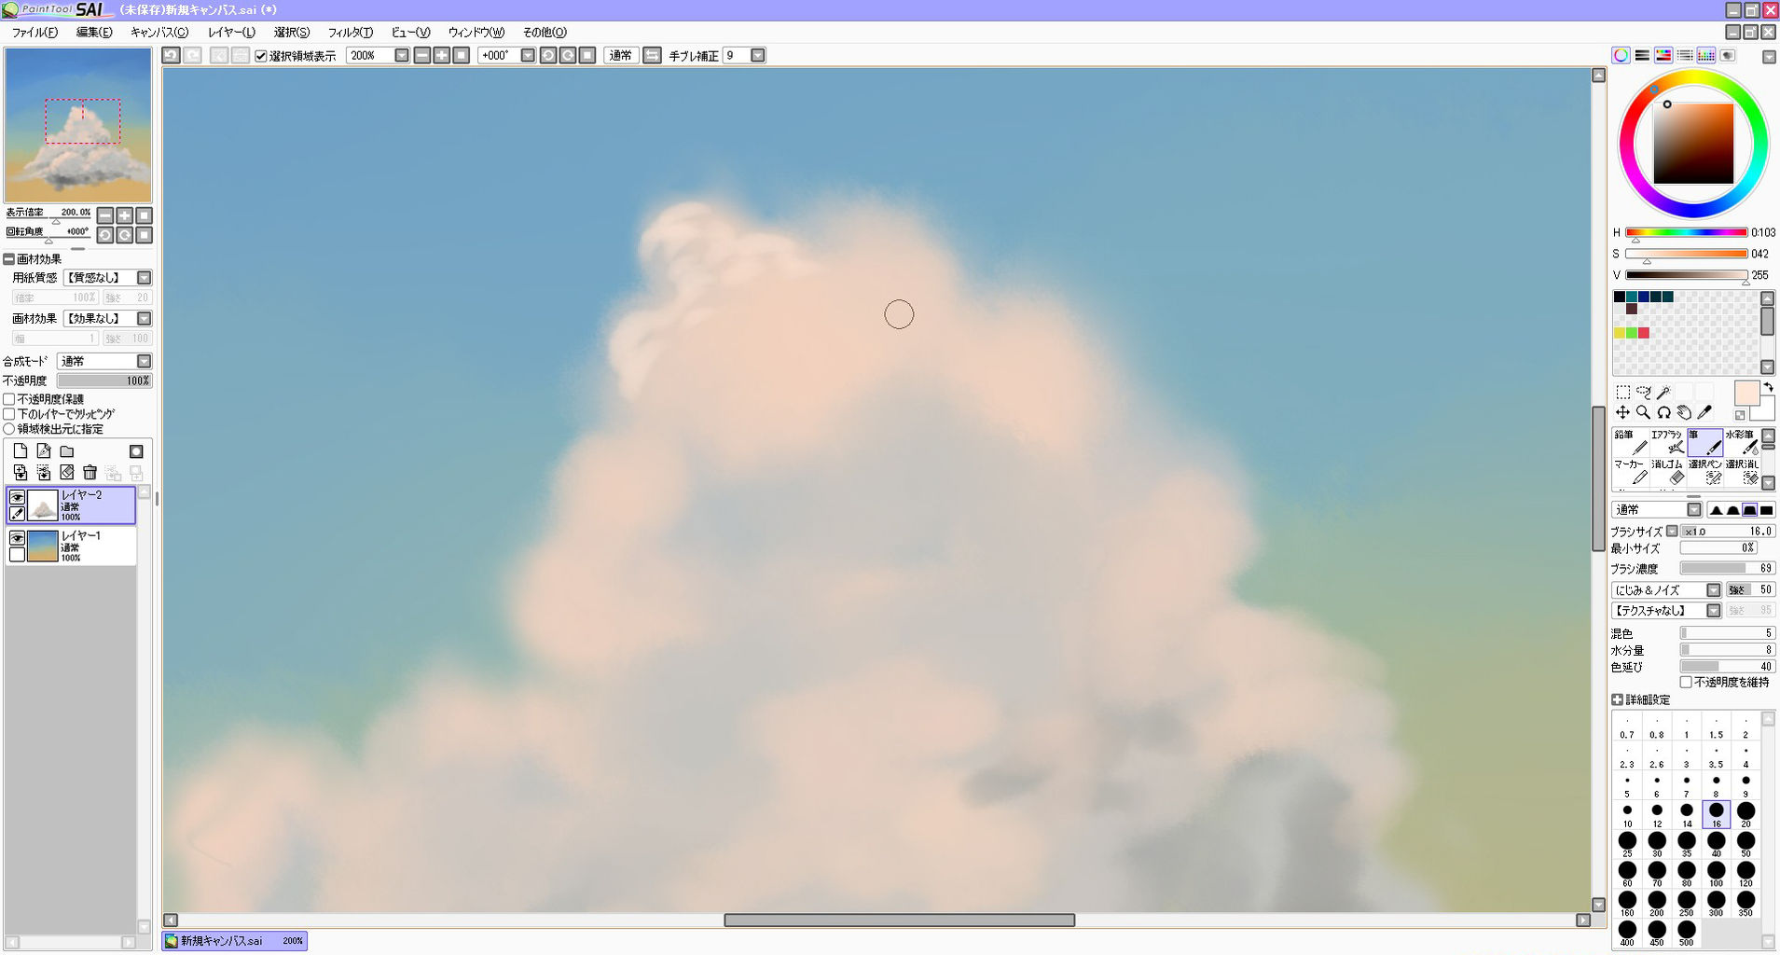Create a new normal layer

pyautogui.click(x=21, y=451)
